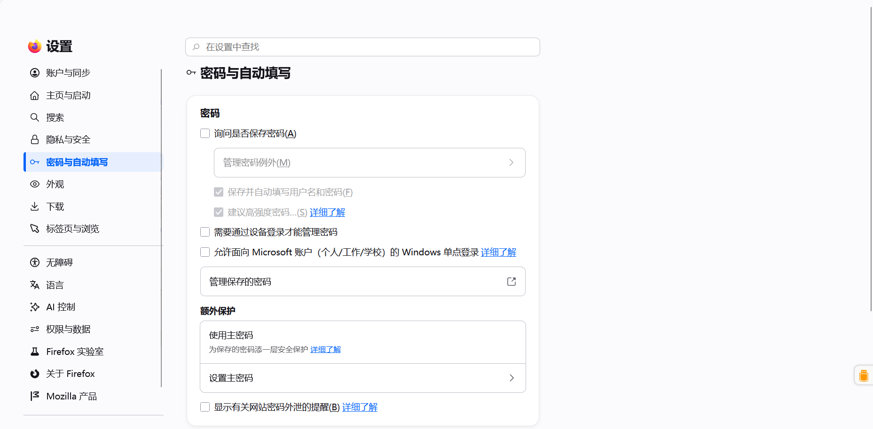Click the 额外保护 section heading
The height and width of the screenshot is (429, 873).
click(218, 311)
